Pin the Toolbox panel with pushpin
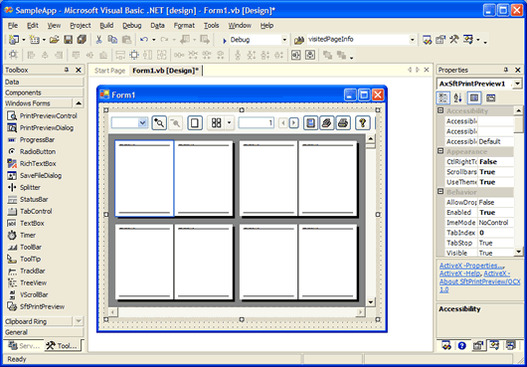527x367 pixels. [x=67, y=70]
